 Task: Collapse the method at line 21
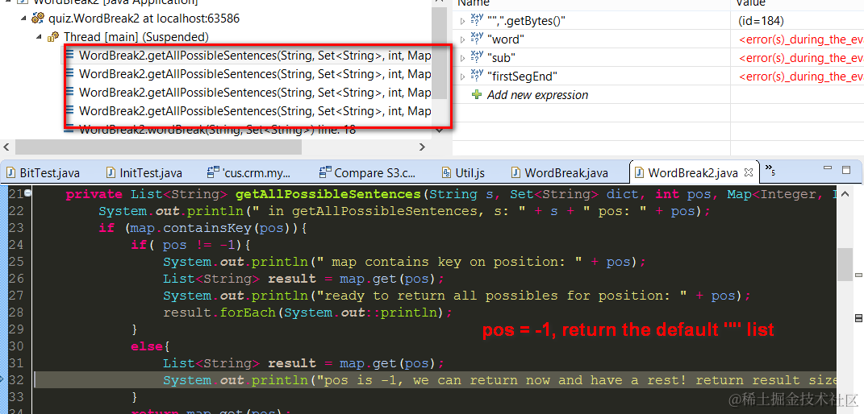pyautogui.click(x=27, y=193)
